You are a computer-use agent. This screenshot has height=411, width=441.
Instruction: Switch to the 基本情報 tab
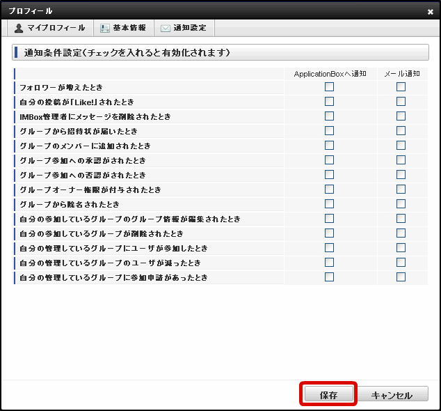(124, 28)
